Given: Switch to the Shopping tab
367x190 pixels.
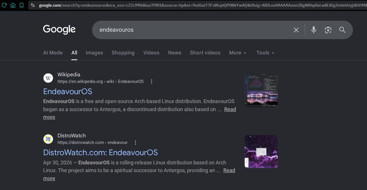Looking at the screenshot, I should (123, 53).
